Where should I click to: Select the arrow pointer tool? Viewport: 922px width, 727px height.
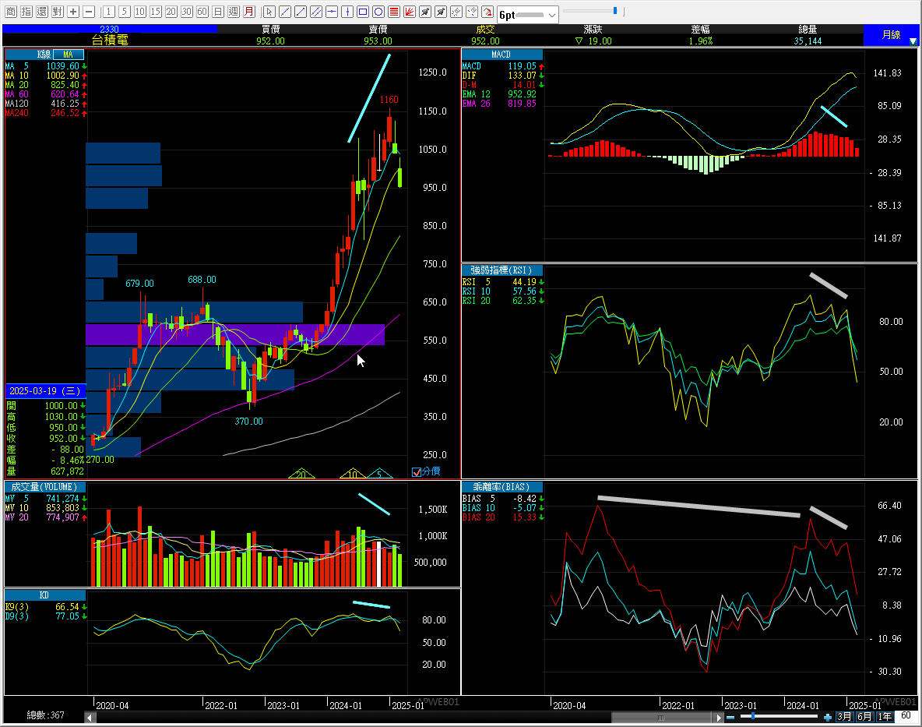[x=269, y=11]
